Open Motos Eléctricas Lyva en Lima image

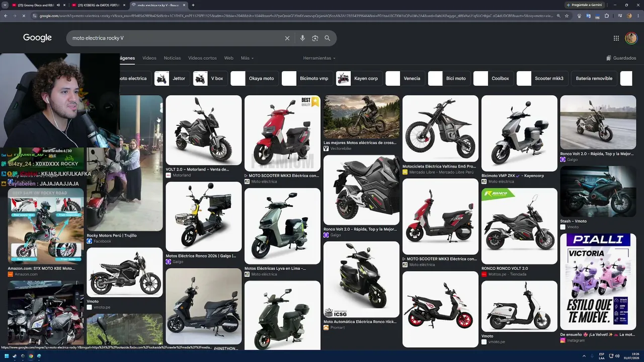(x=282, y=226)
